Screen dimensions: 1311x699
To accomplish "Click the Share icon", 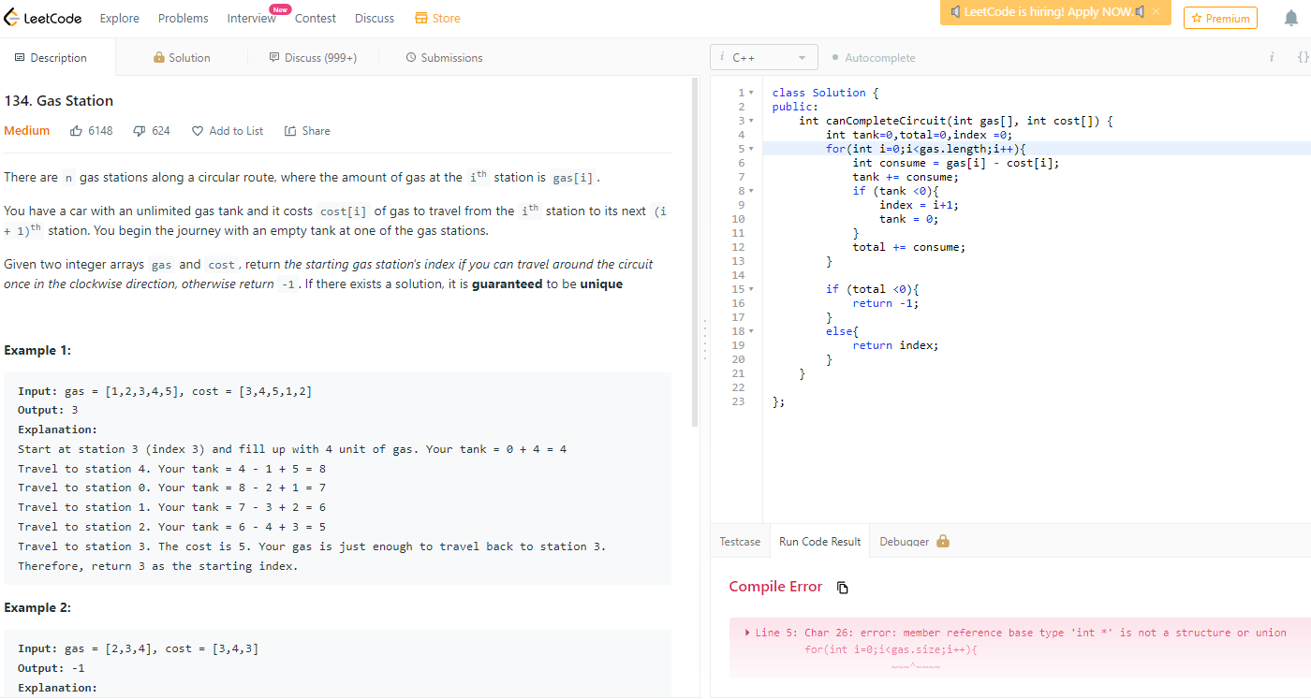I will point(290,131).
